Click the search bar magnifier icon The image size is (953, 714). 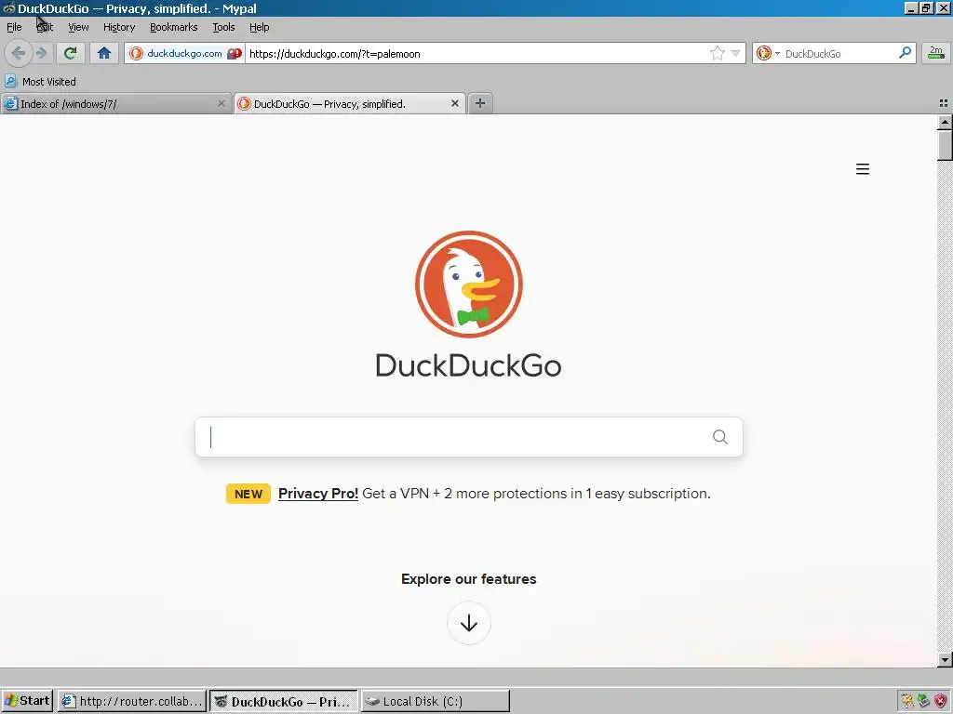[905, 53]
